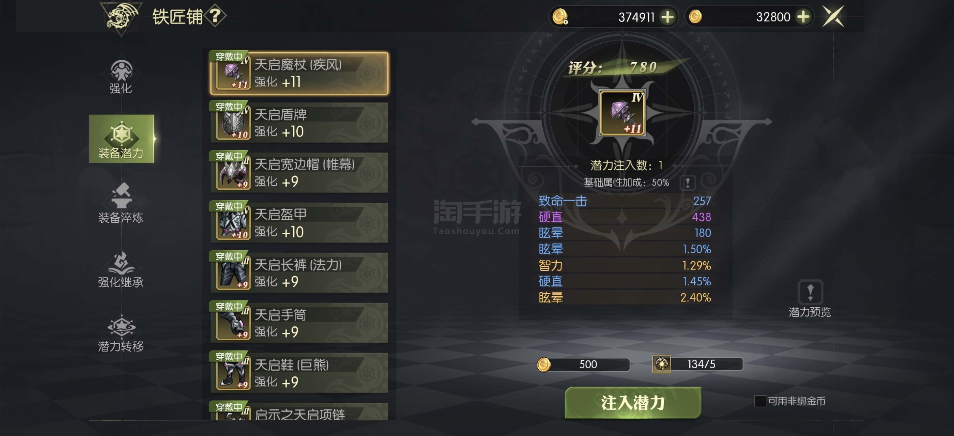Viewport: 954px width, 436px height.
Task: Select 天启宽边帽 (帷幕) equipment entry
Action: pyautogui.click(x=299, y=173)
